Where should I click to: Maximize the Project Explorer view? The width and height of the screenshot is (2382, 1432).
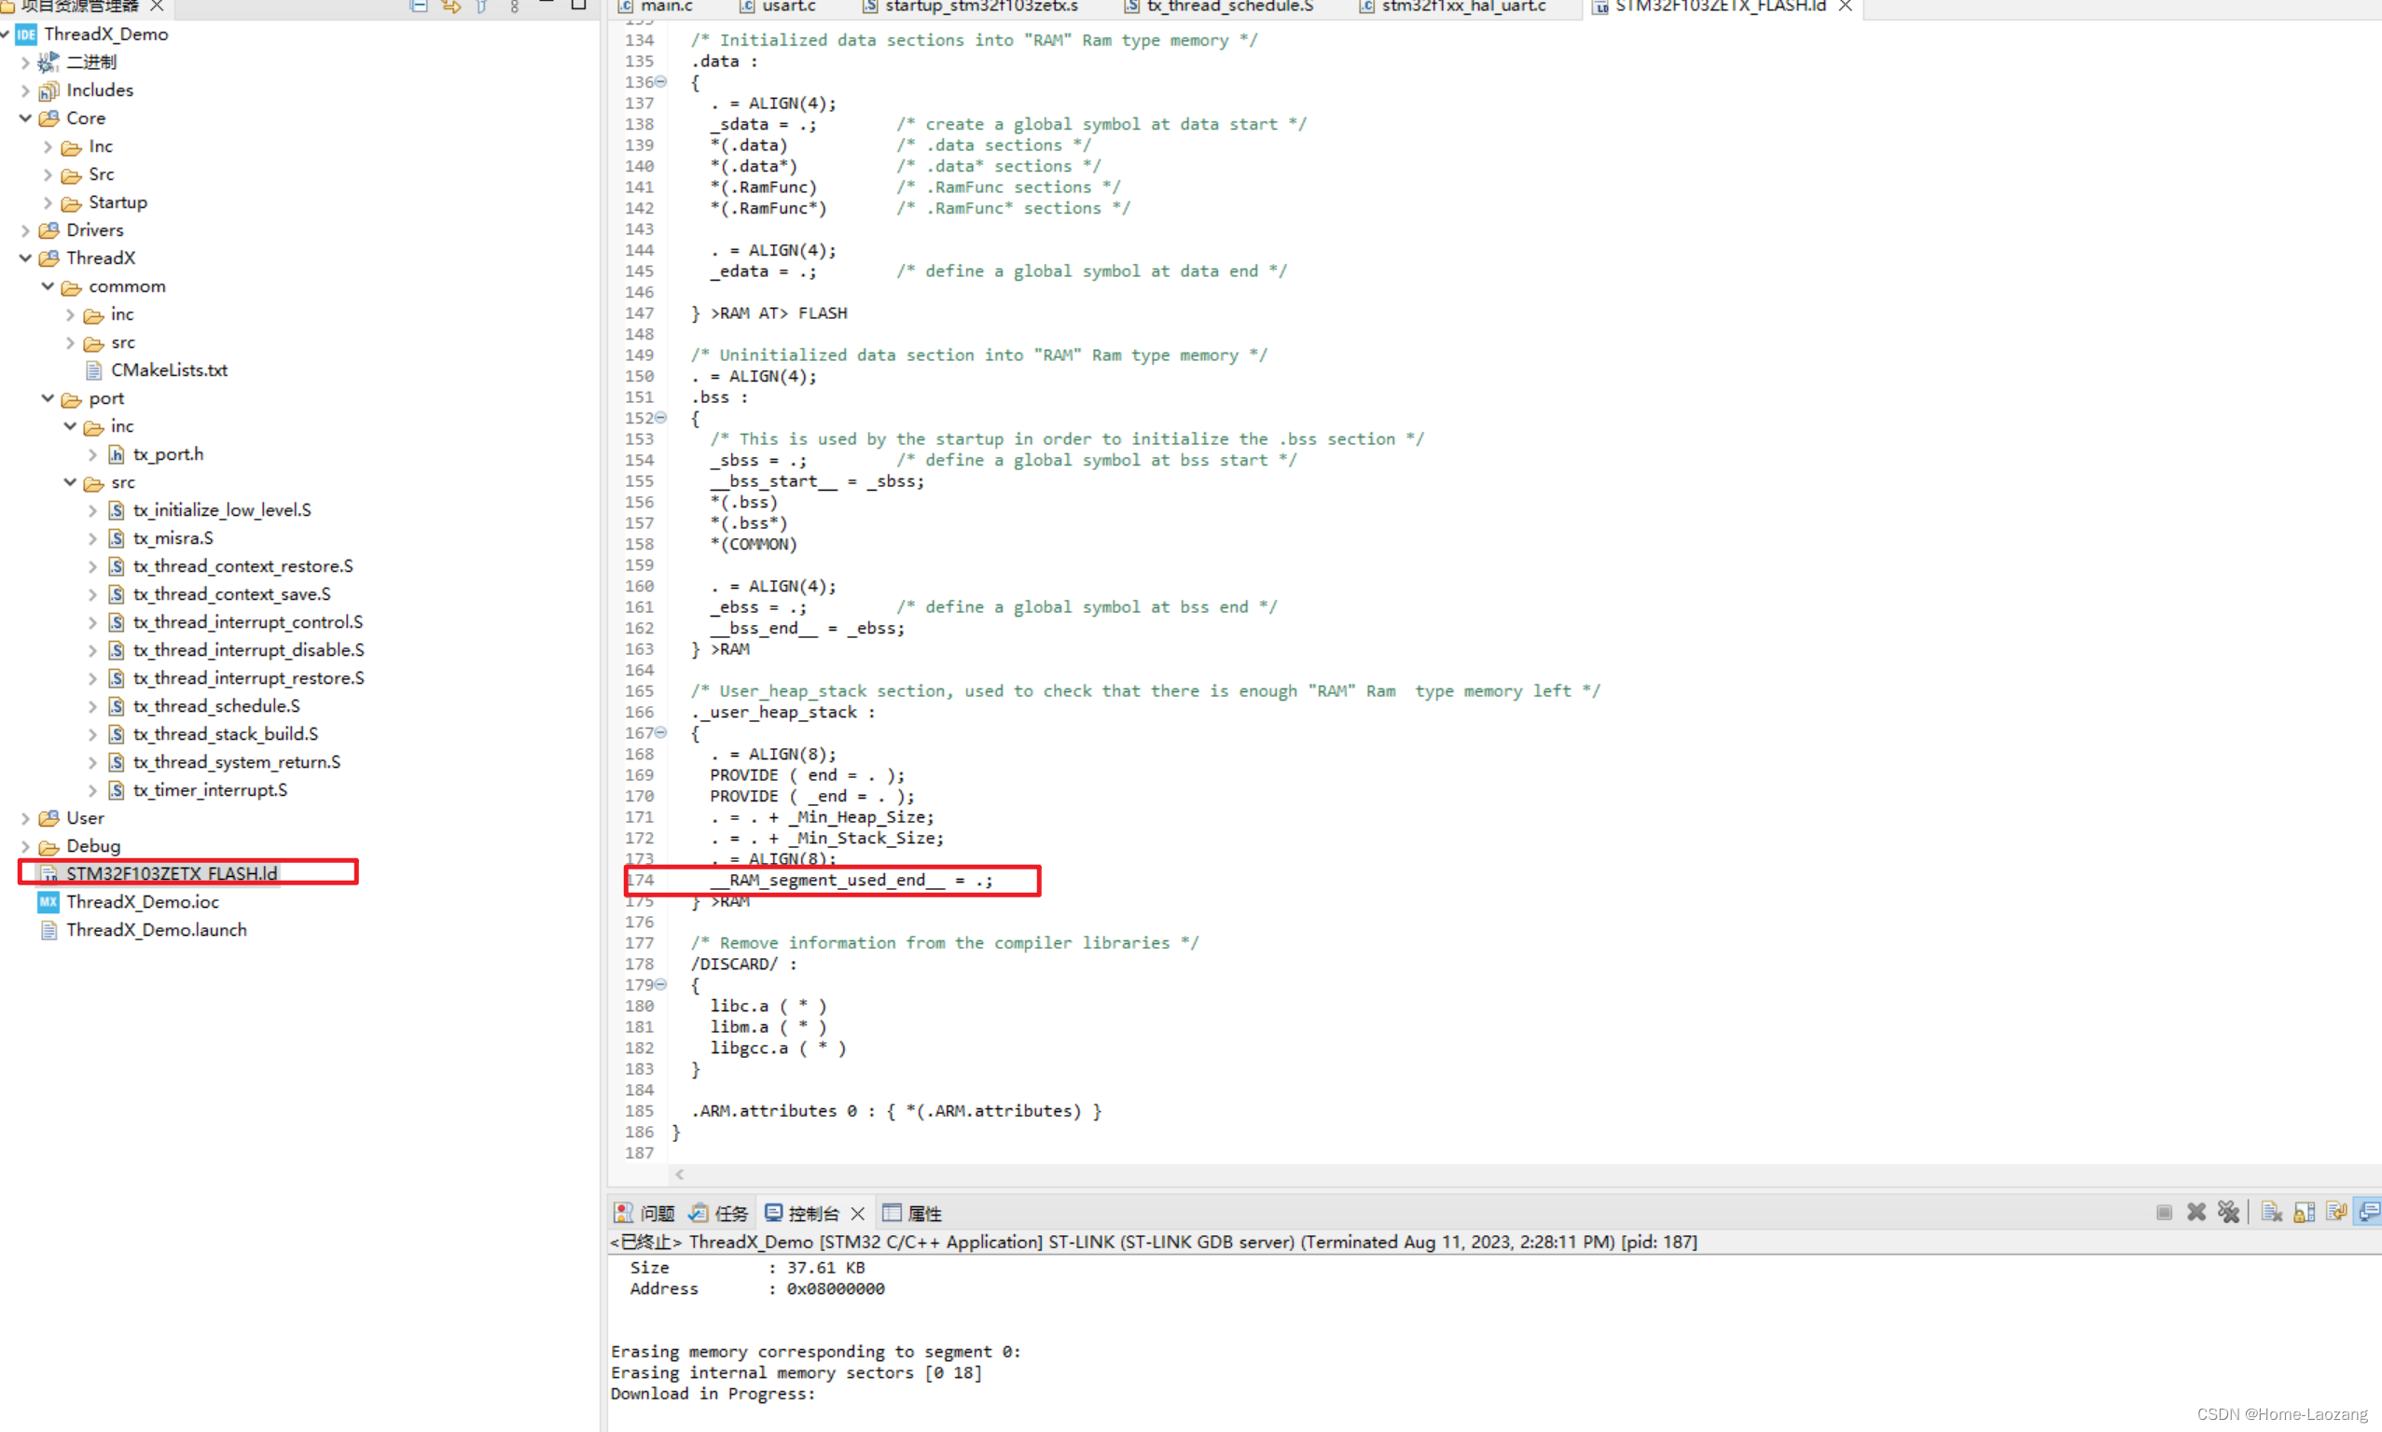point(579,7)
